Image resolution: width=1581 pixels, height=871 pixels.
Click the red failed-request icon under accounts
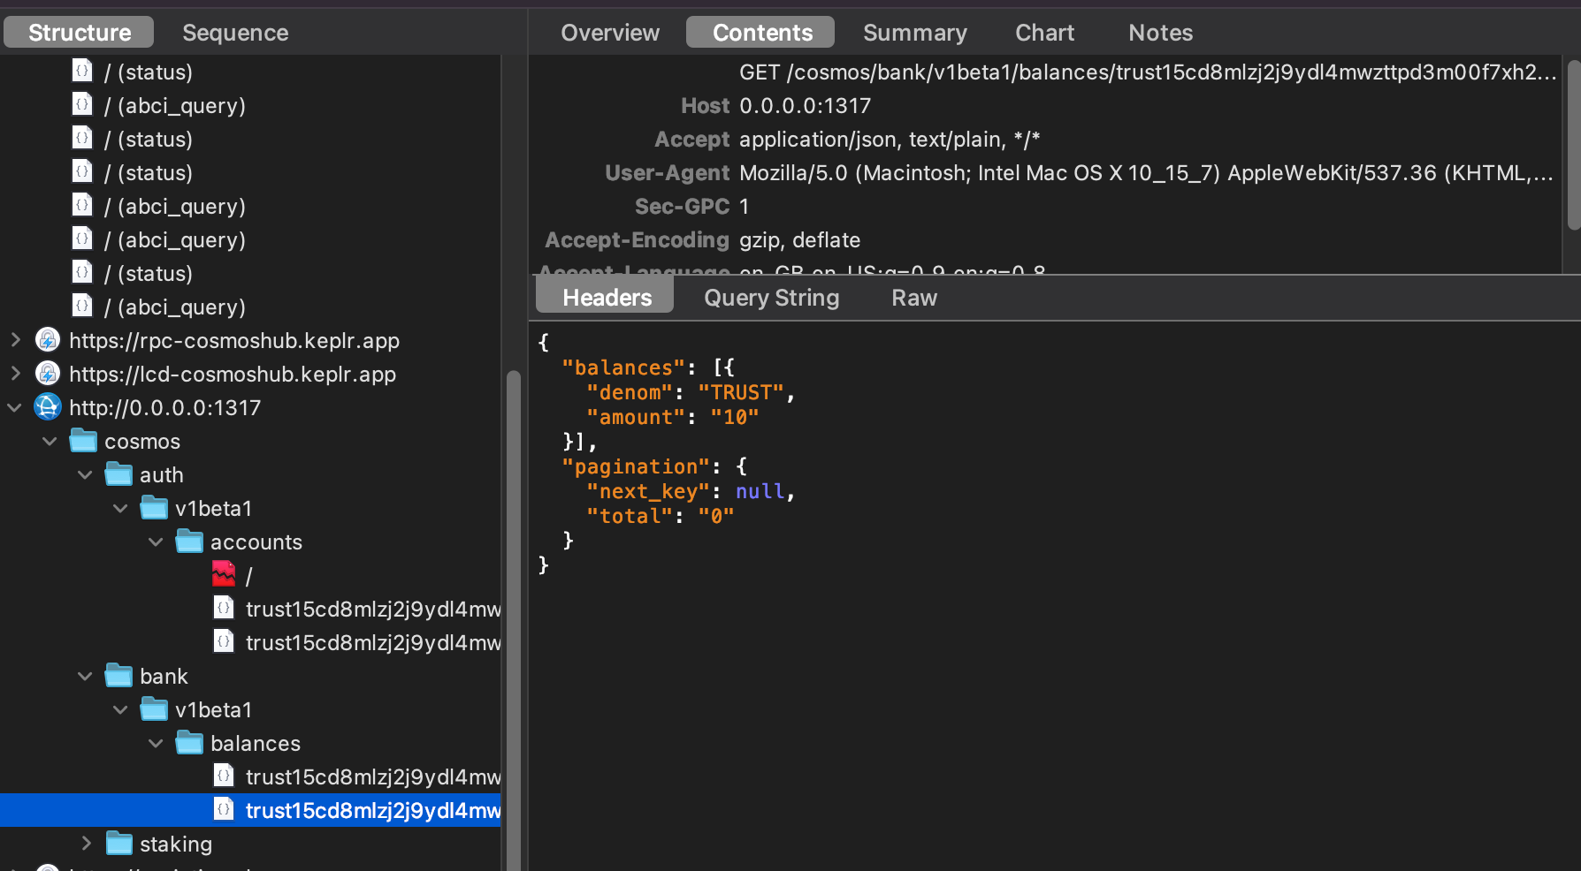pos(224,574)
